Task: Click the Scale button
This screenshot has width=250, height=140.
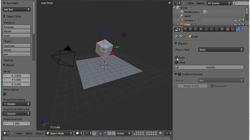Action: (x=16, y=36)
